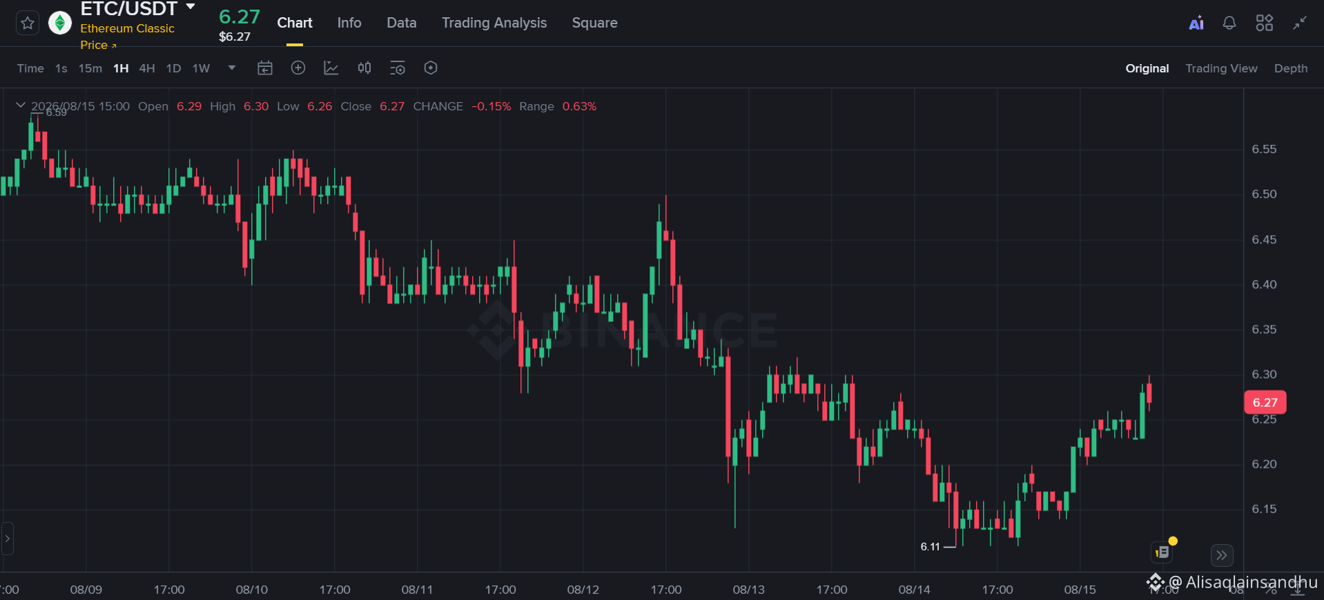1324x600 pixels.
Task: Click the 6.50 price axis label
Action: point(1264,194)
